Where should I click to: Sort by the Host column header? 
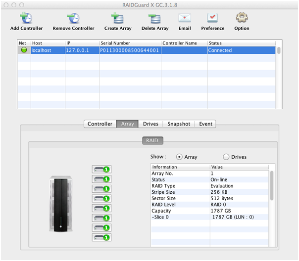click(48, 43)
